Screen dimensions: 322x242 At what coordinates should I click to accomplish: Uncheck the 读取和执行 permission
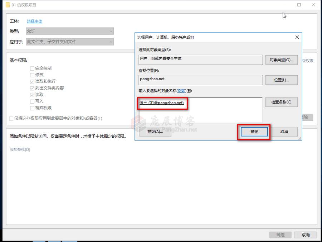coord(32,81)
